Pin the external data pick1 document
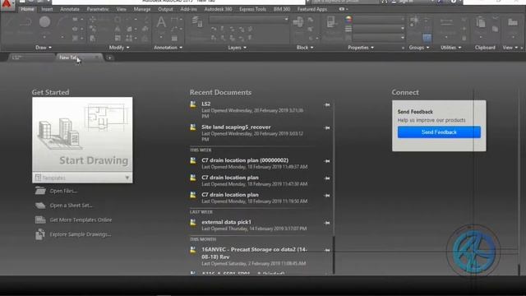Screen dimensions: 526x296 tap(327, 223)
